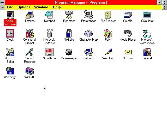
Task: Select the Paint palette icon
Action: (108, 33)
